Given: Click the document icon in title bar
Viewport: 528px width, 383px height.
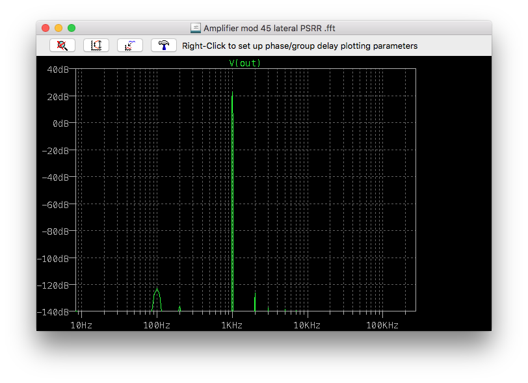Looking at the screenshot, I should pos(196,28).
